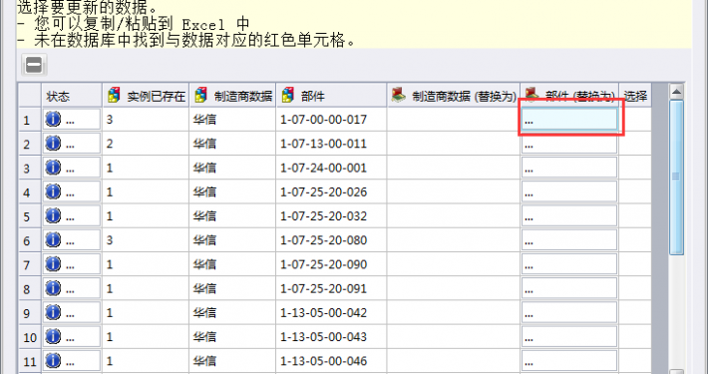Click the info status icon in row 1
Screen dimensions: 708x374
pos(53,120)
